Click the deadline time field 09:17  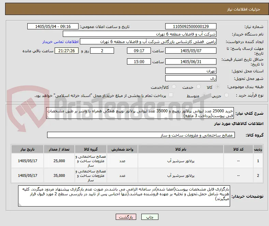pyautogui.click(x=139, y=51)
